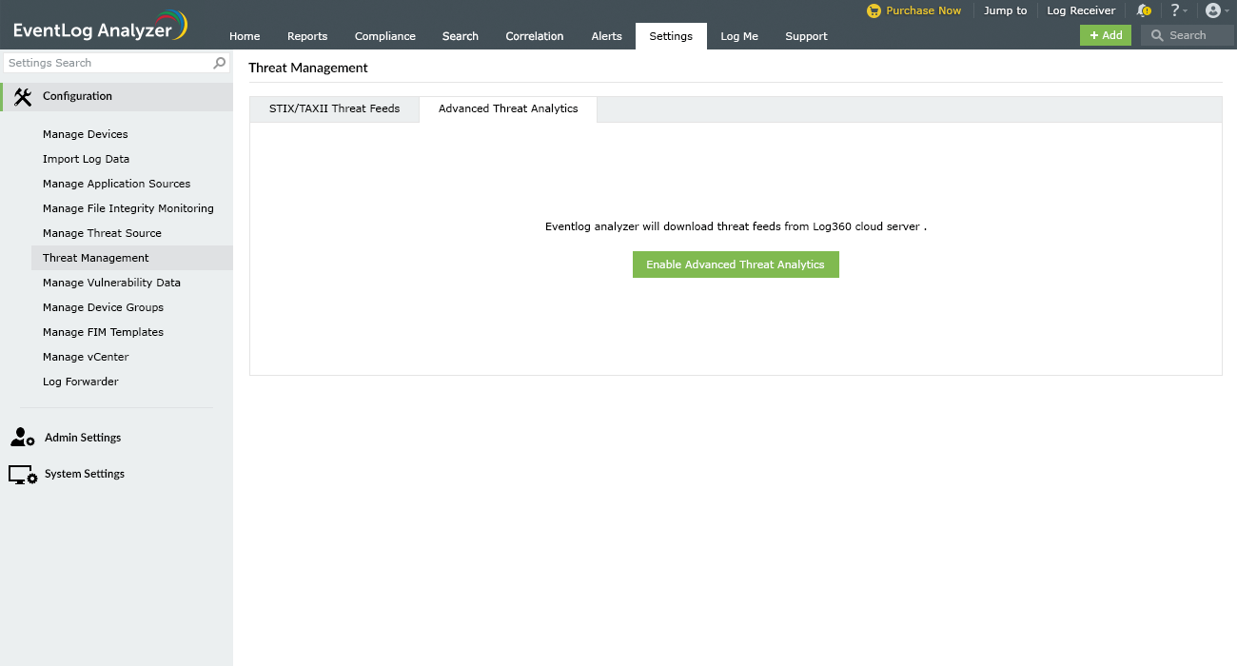Open the user account profile icon
The width and height of the screenshot is (1237, 666).
click(1214, 10)
